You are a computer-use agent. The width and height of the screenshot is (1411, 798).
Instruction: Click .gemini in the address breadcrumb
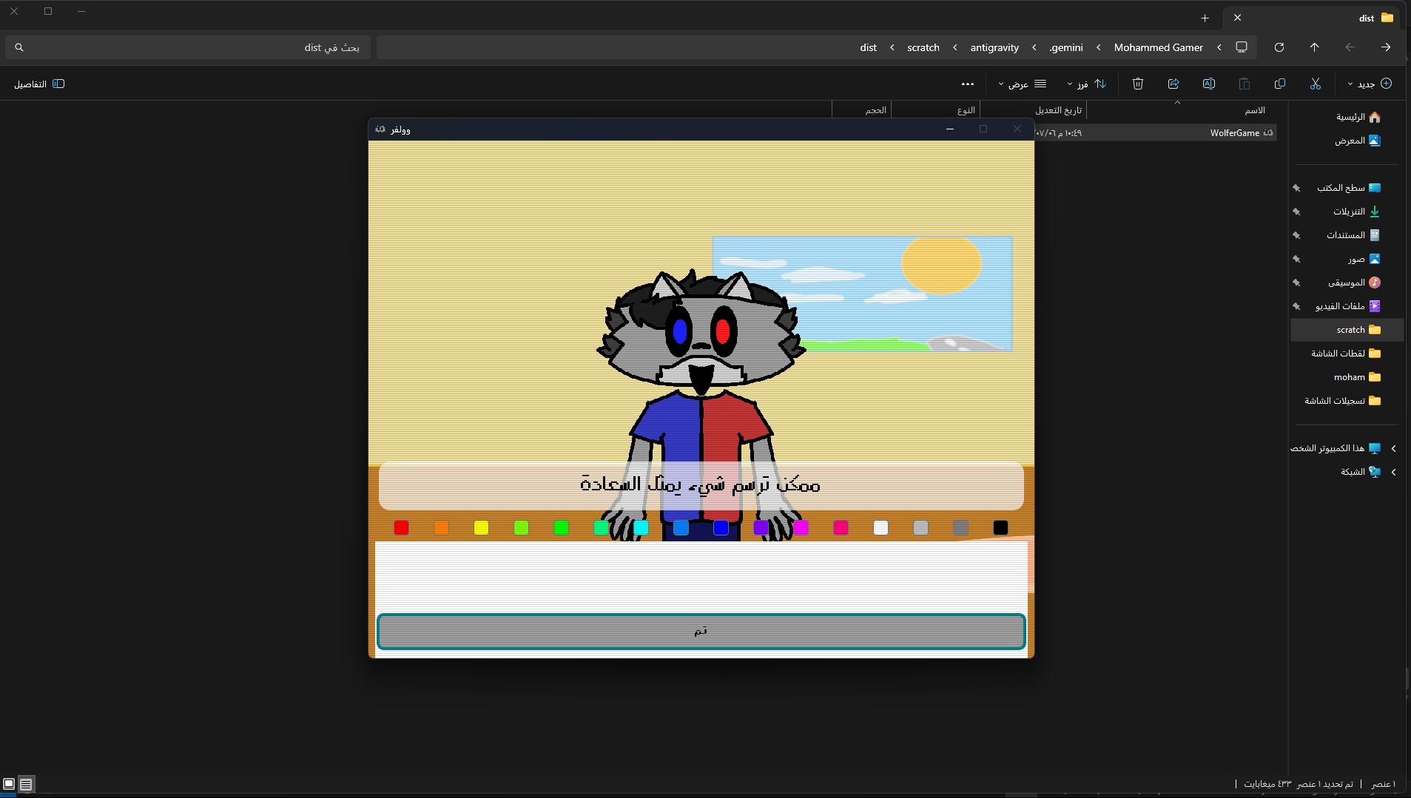1066,47
